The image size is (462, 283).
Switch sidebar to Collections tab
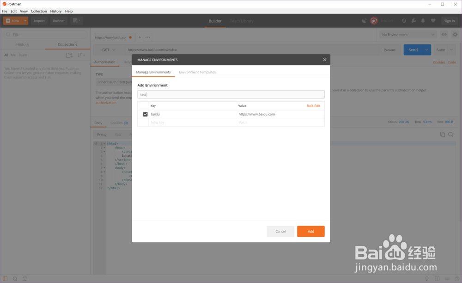[67, 44]
